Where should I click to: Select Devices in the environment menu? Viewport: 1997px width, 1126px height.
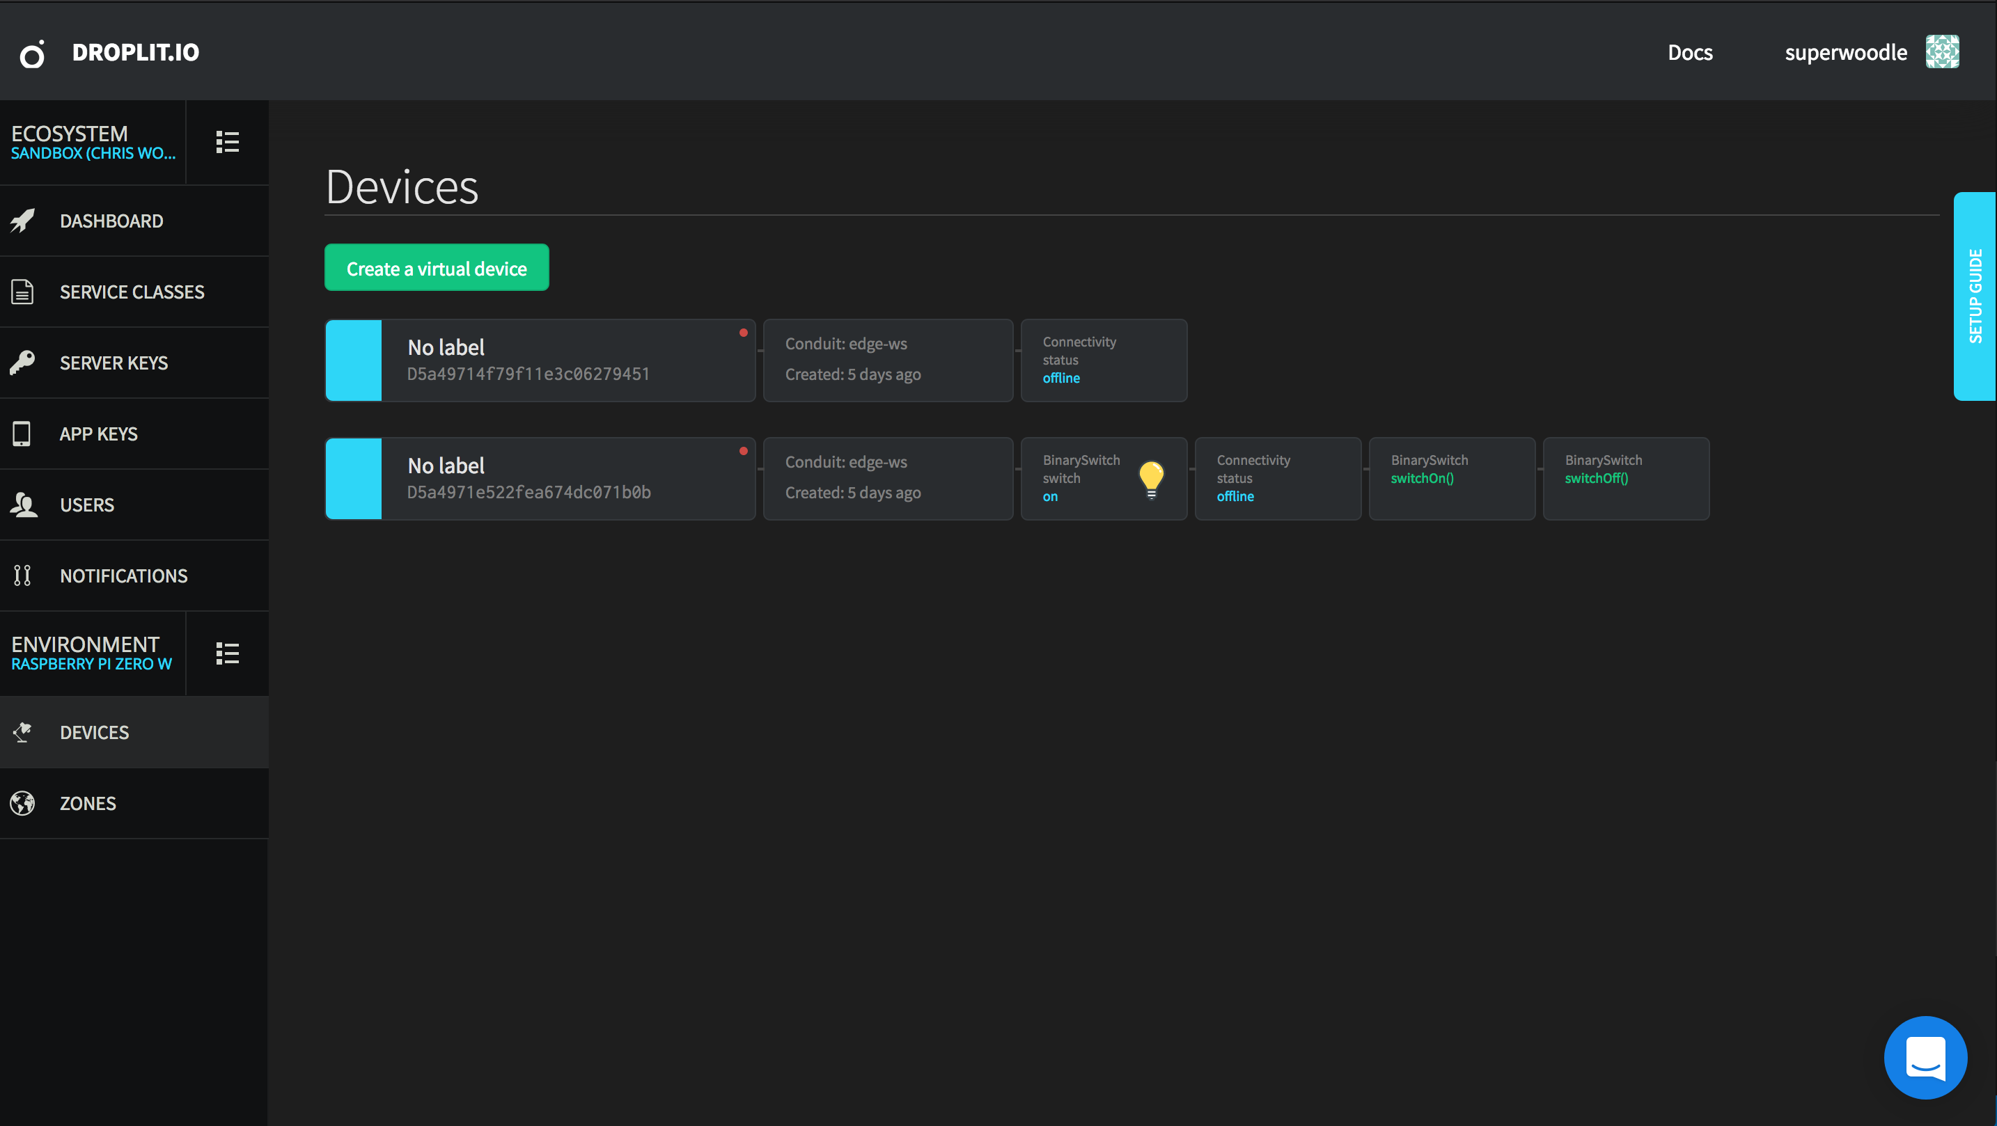click(134, 732)
